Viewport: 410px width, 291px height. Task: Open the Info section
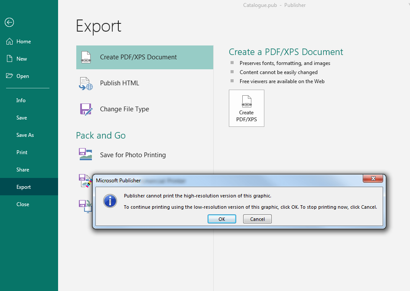[x=21, y=100]
